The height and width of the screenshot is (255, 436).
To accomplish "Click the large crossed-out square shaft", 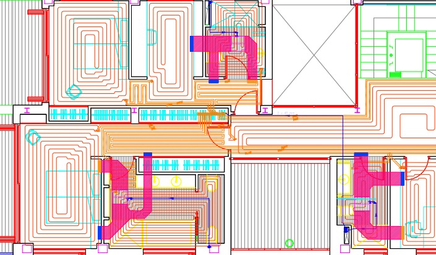I will [x=314, y=56].
